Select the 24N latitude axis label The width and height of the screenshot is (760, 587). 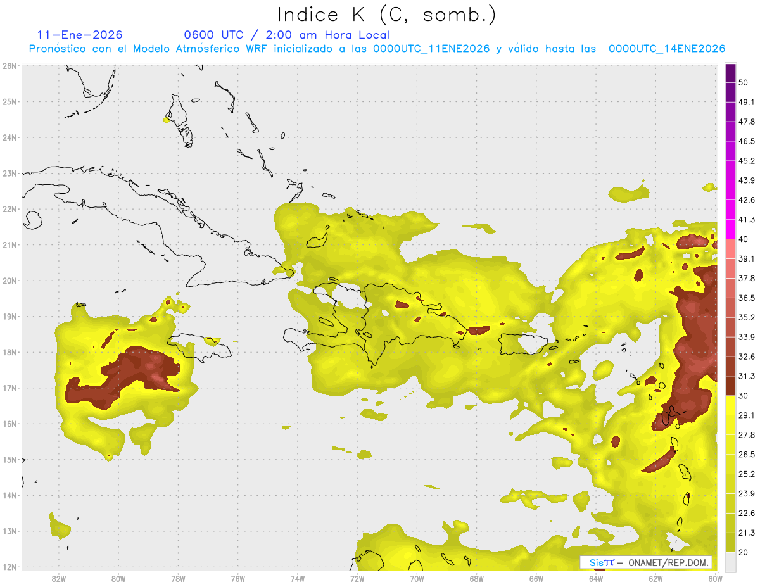point(9,137)
